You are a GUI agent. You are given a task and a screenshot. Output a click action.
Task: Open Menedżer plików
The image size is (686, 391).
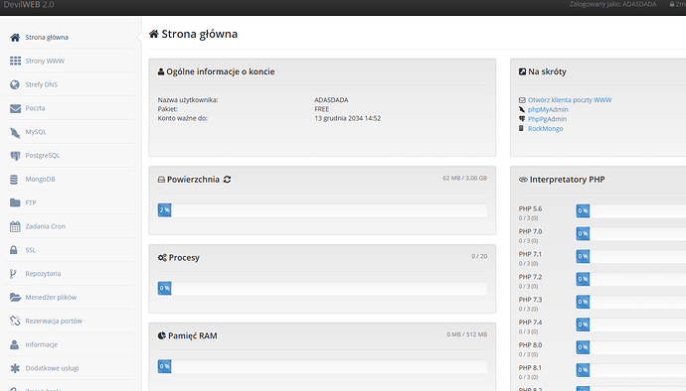coord(70,297)
